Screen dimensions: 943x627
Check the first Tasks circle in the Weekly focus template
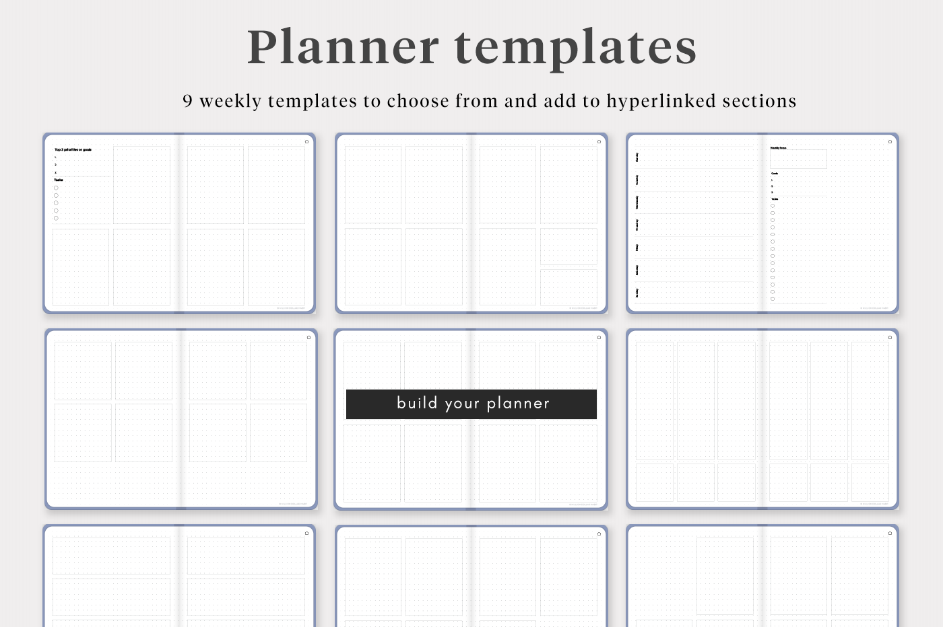(x=773, y=206)
